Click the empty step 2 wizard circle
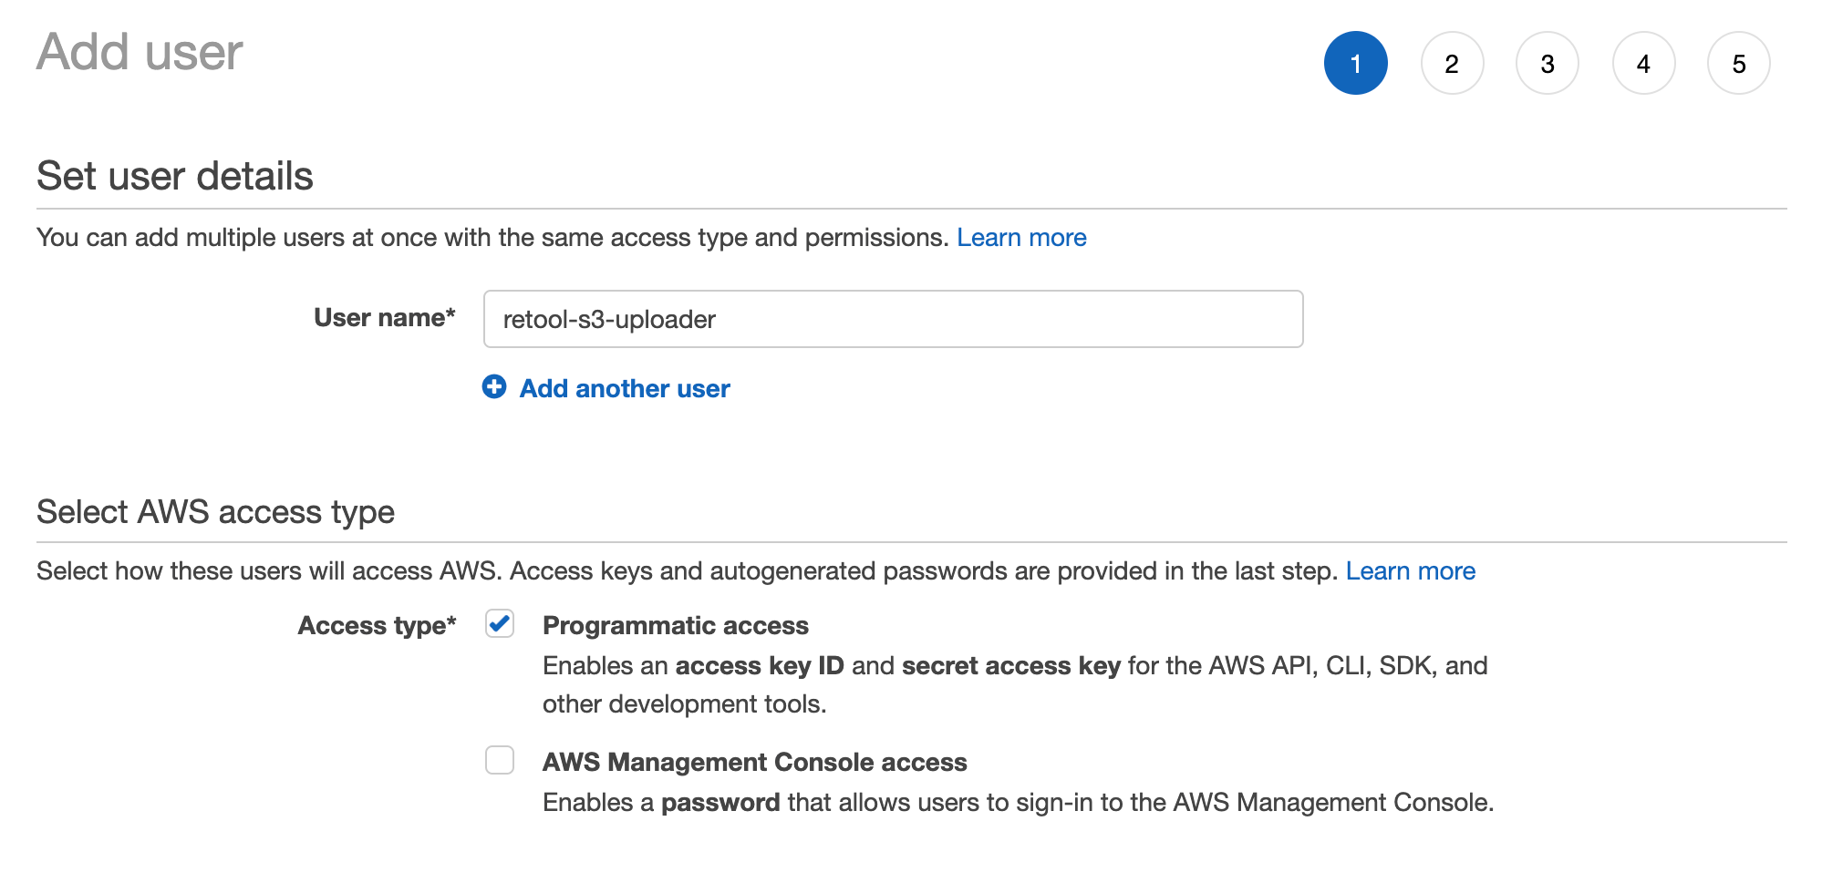The height and width of the screenshot is (893, 1822). tap(1452, 63)
